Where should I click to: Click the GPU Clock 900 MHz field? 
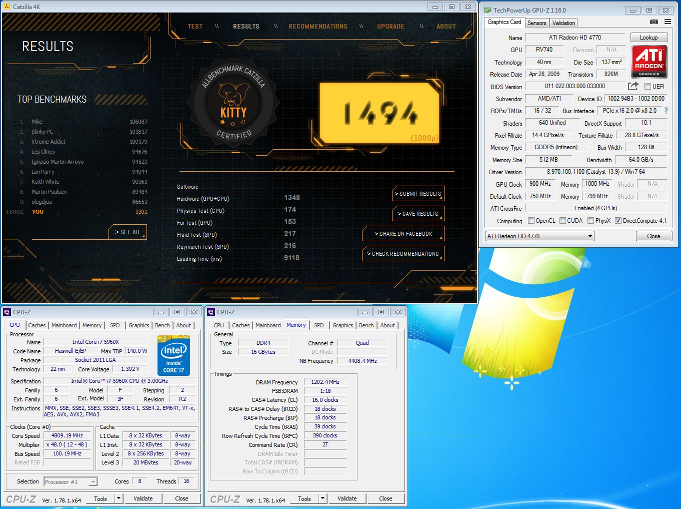tap(540, 184)
